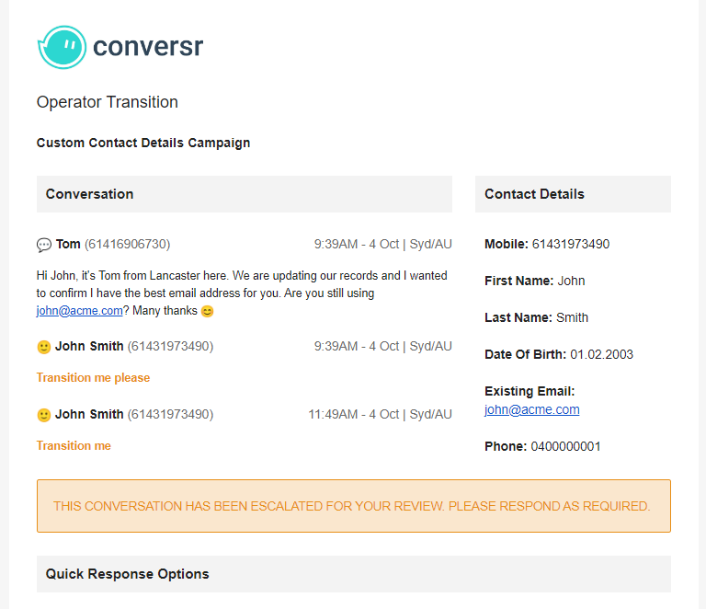Click the final Transition me message
Image resolution: width=706 pixels, height=609 pixels.
point(74,445)
